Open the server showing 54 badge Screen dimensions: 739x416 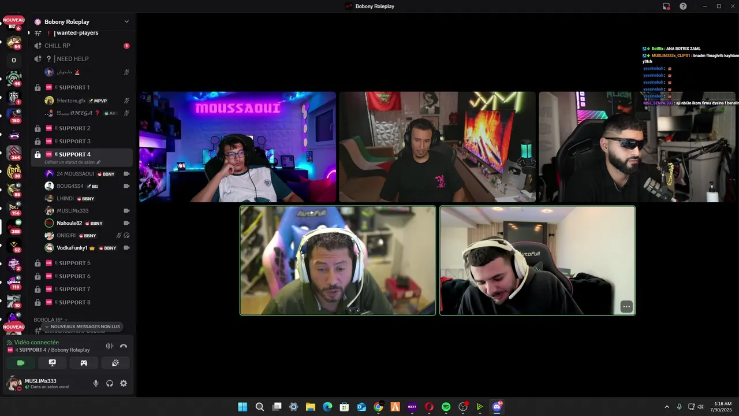coord(14,42)
